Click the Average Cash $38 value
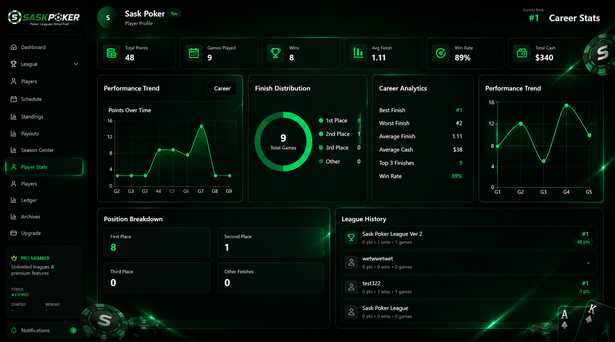This screenshot has height=342, width=615. (458, 150)
